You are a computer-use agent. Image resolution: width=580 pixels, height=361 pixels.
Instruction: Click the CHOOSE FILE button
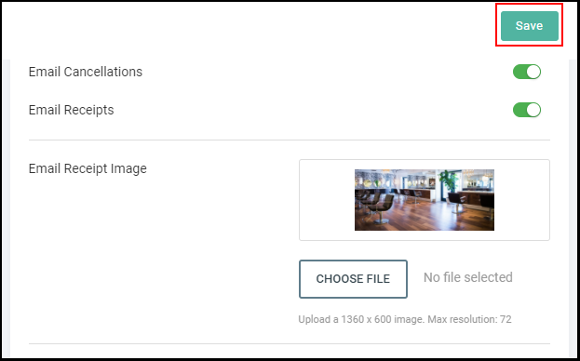353,278
